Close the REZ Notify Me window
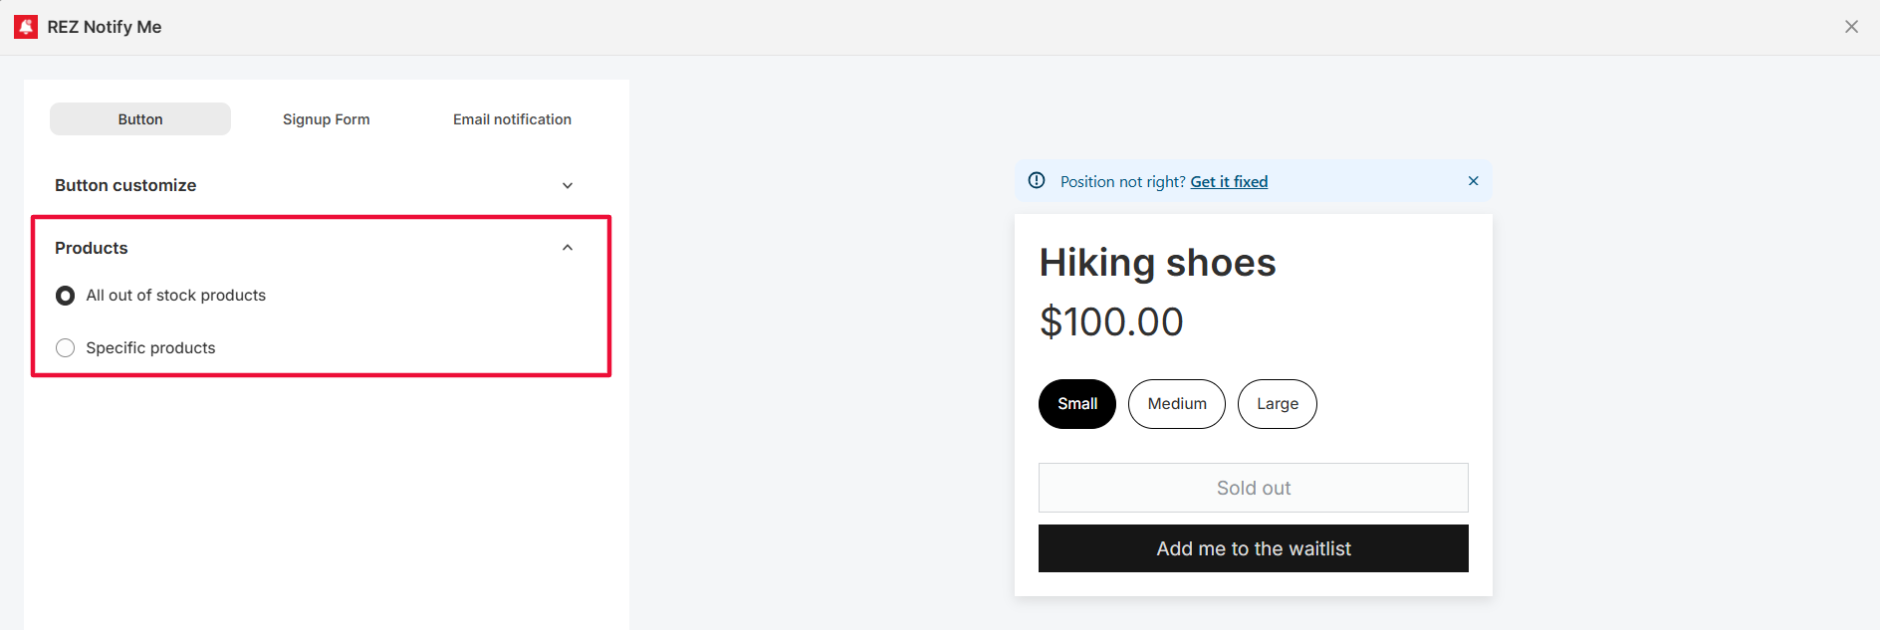This screenshot has height=630, width=1880. point(1851,27)
